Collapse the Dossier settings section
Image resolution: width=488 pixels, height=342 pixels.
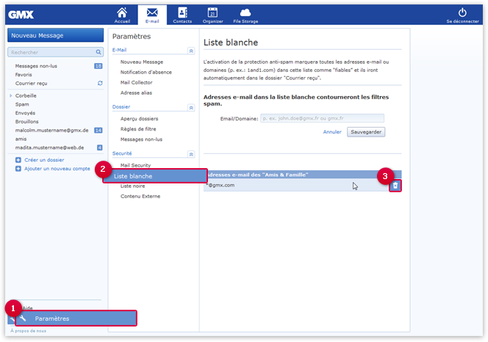[x=191, y=108]
